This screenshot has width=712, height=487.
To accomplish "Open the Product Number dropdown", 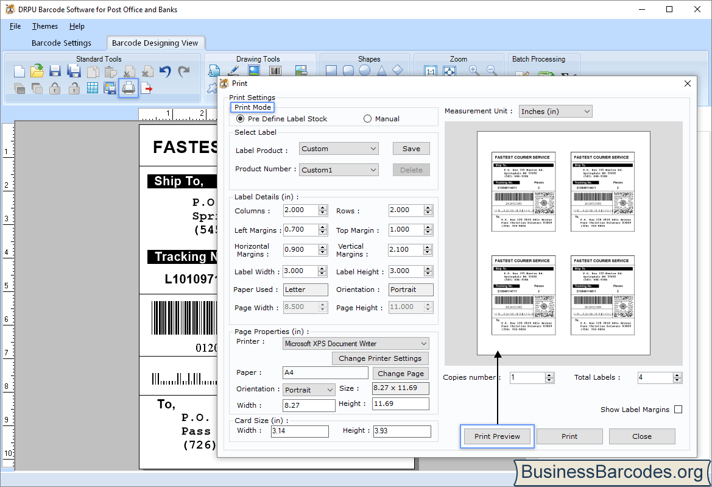I will click(339, 170).
